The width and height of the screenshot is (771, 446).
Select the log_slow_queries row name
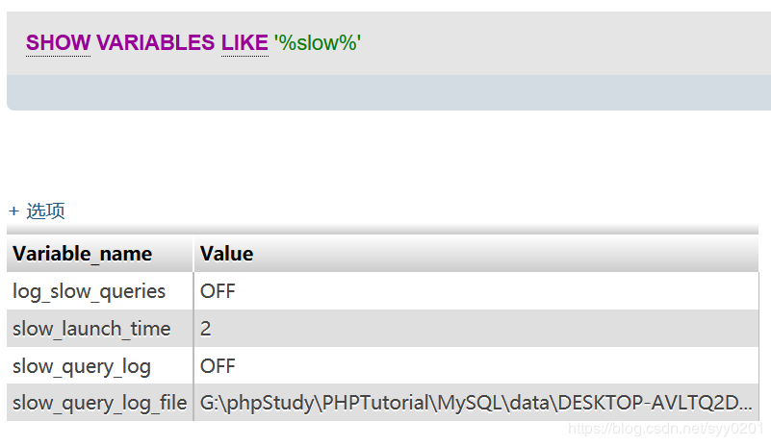(x=89, y=291)
